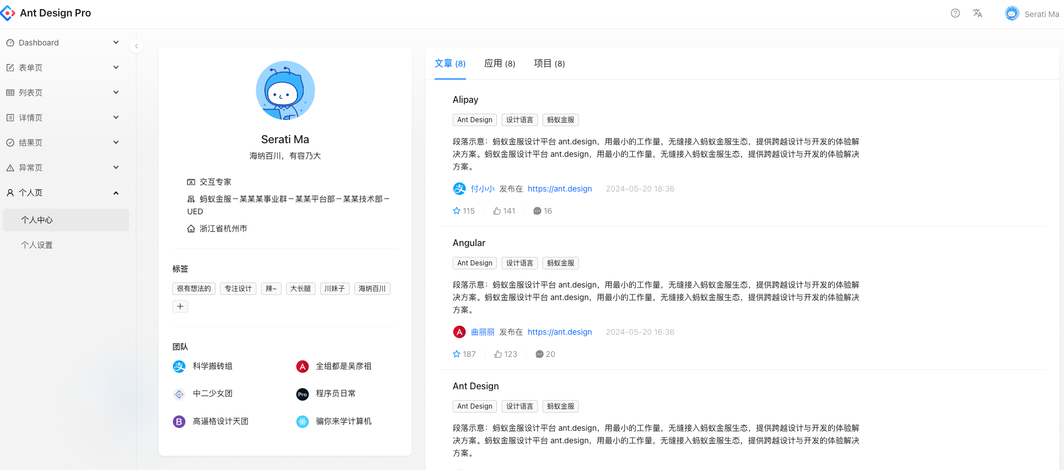This screenshot has height=470, width=1064.
Task: Switch to the 应用 (8) tab
Action: click(x=499, y=64)
